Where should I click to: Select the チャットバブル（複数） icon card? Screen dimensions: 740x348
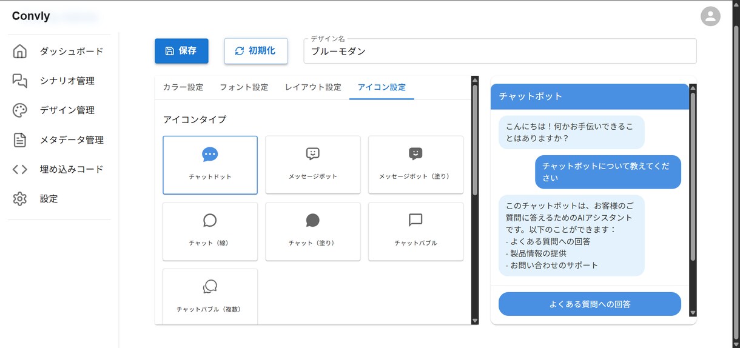(210, 296)
